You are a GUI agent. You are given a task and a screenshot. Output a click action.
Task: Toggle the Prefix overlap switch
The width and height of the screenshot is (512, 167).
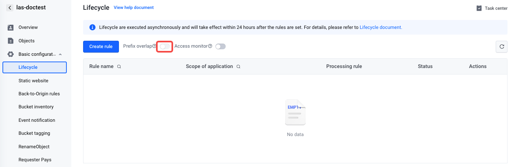165,46
